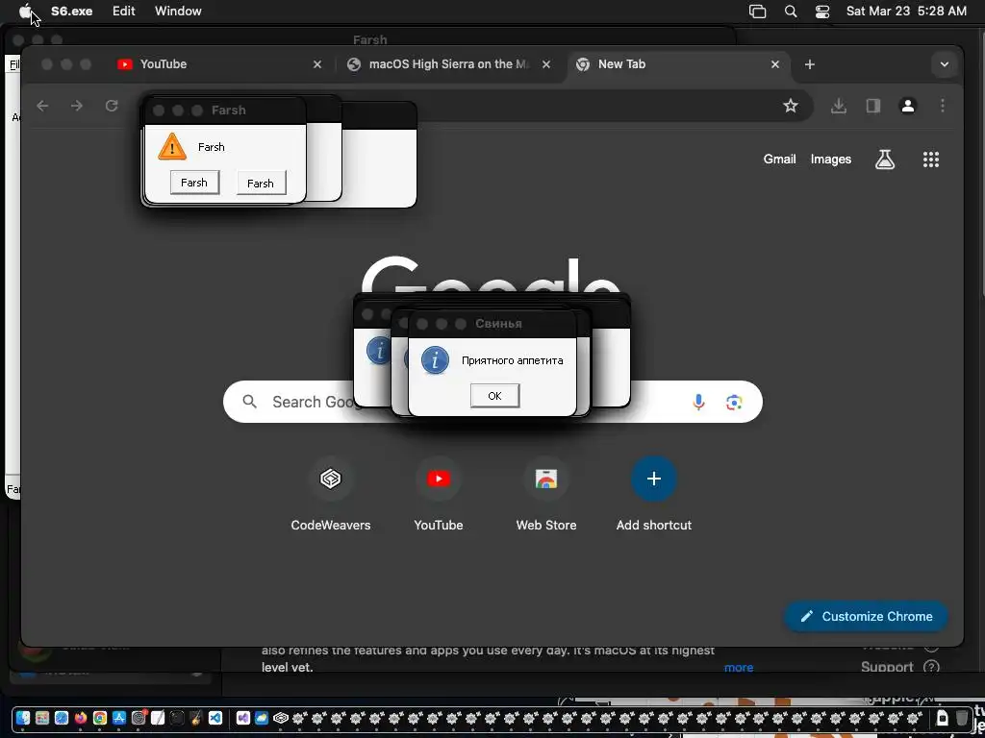985x738 pixels.
Task: Click the left Farsh button in warning dialog
Action: tap(194, 183)
